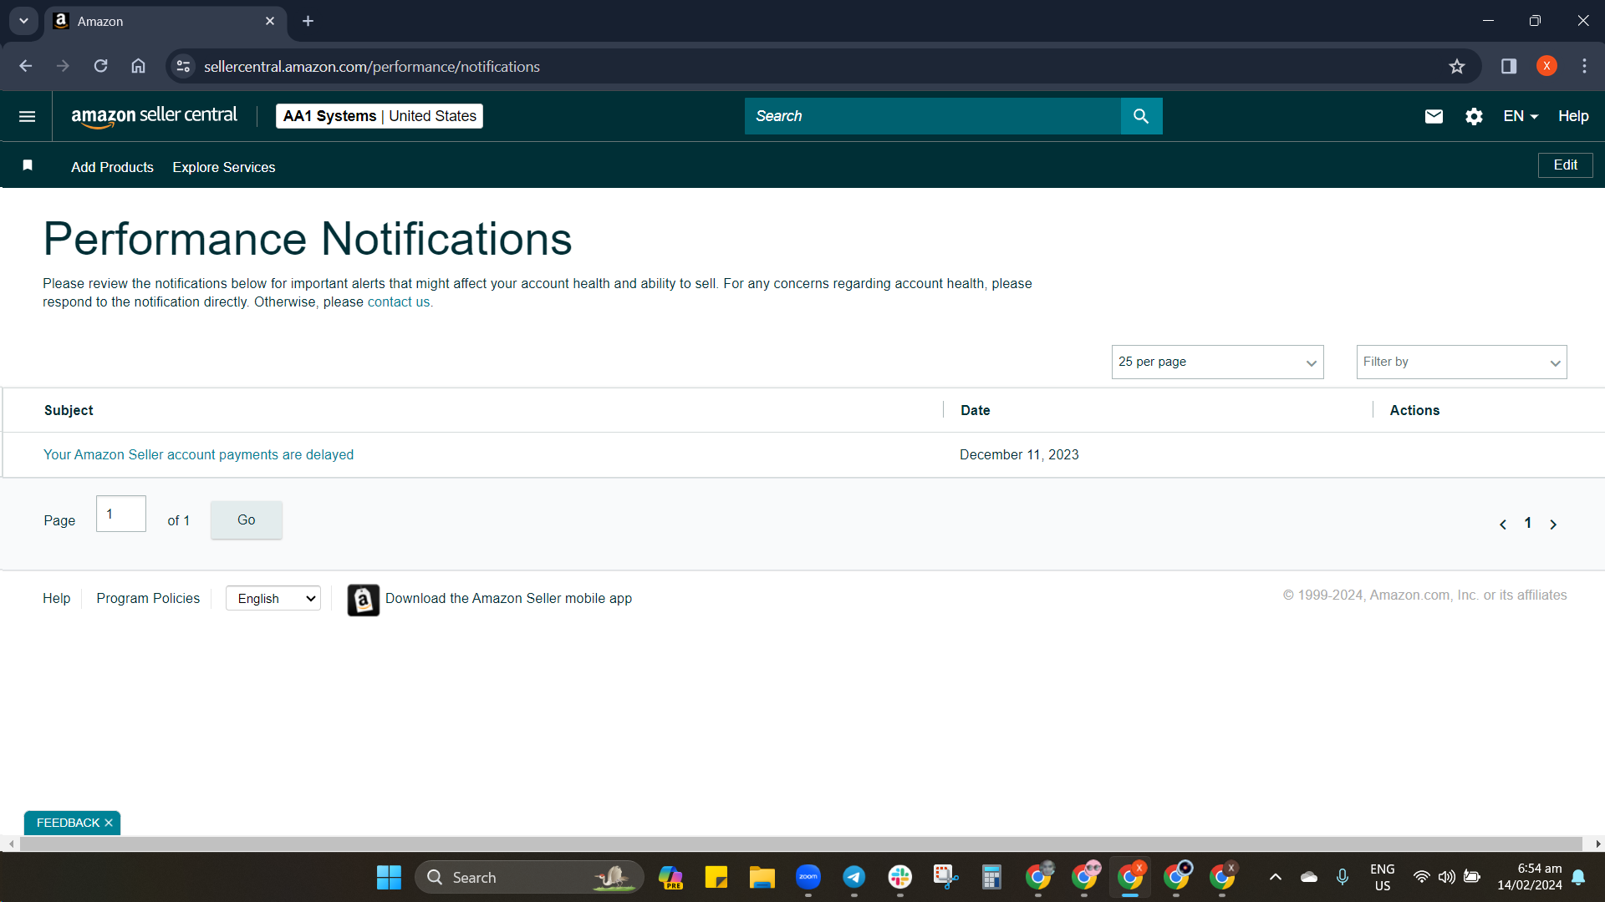Open the tab search dropdown arrow
This screenshot has width=1605, height=902.
23,21
